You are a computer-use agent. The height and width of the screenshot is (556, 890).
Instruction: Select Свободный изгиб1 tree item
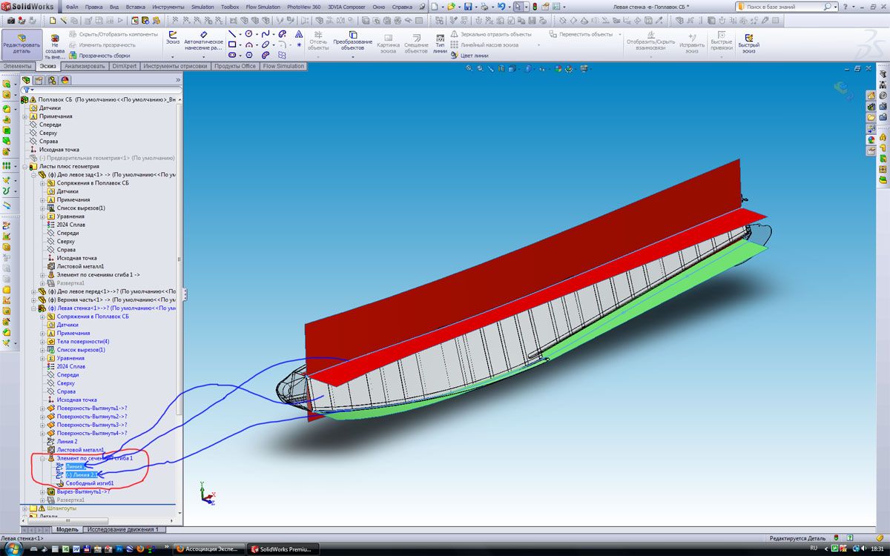tap(89, 483)
